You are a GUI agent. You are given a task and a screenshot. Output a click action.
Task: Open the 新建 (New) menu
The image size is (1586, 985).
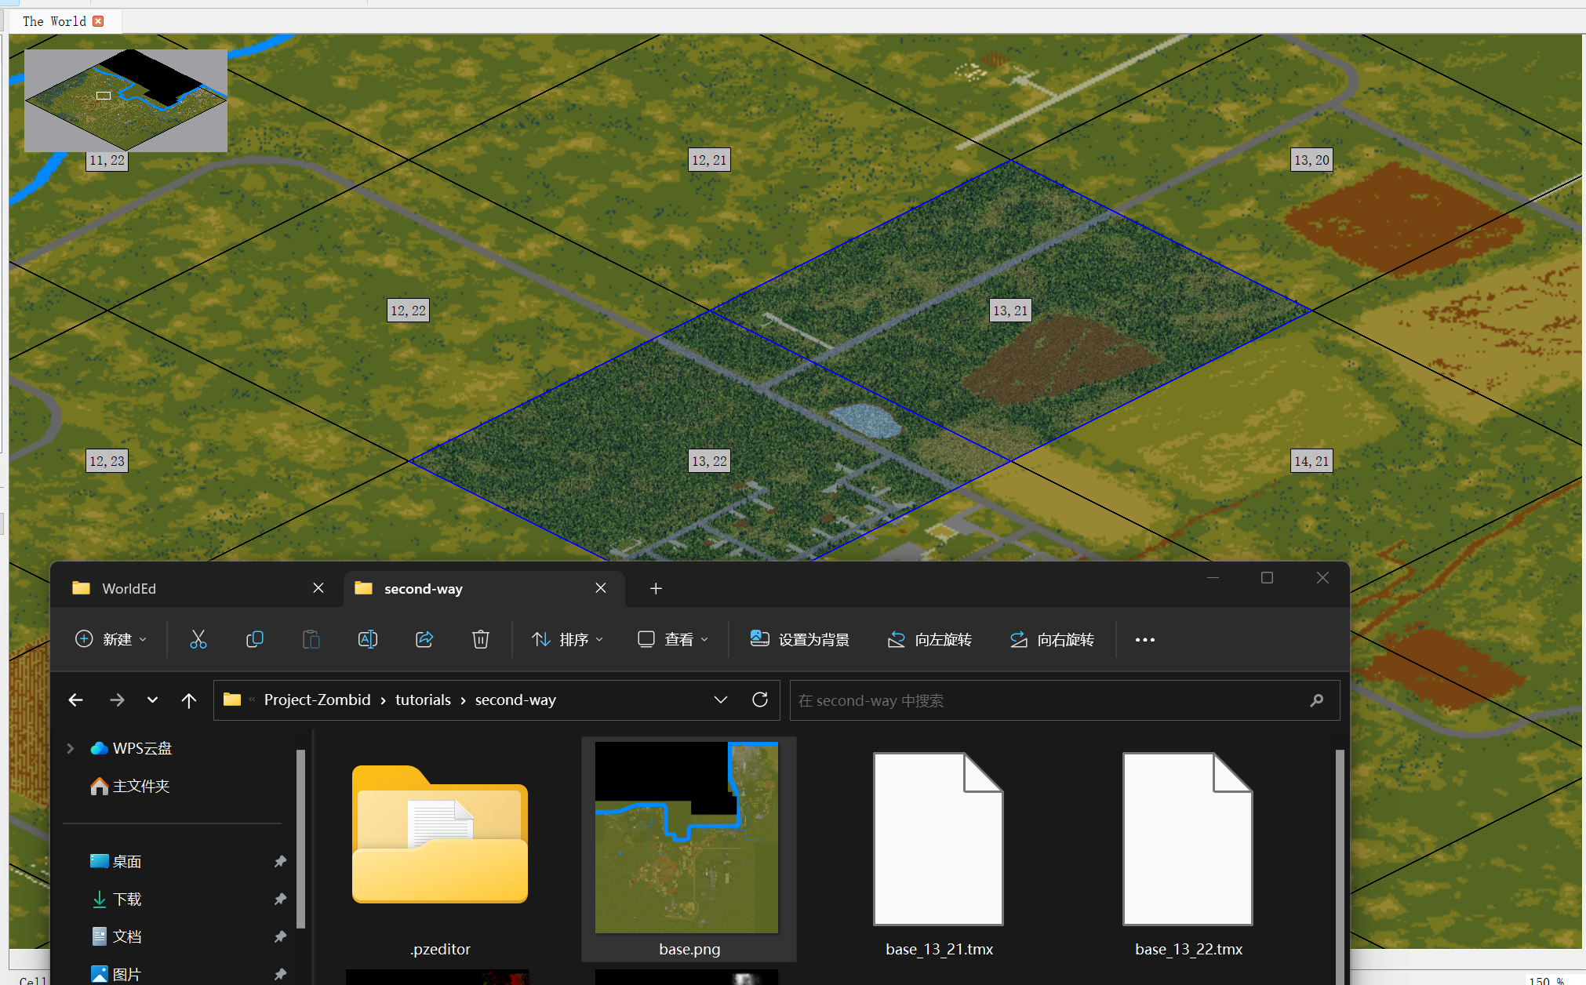[x=111, y=639]
